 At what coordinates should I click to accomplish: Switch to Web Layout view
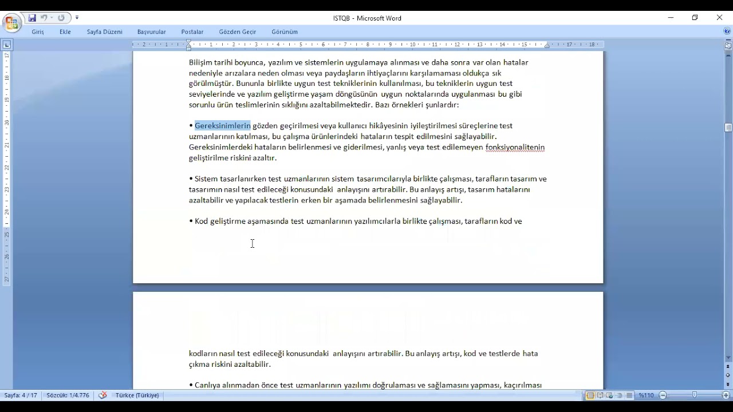point(609,395)
